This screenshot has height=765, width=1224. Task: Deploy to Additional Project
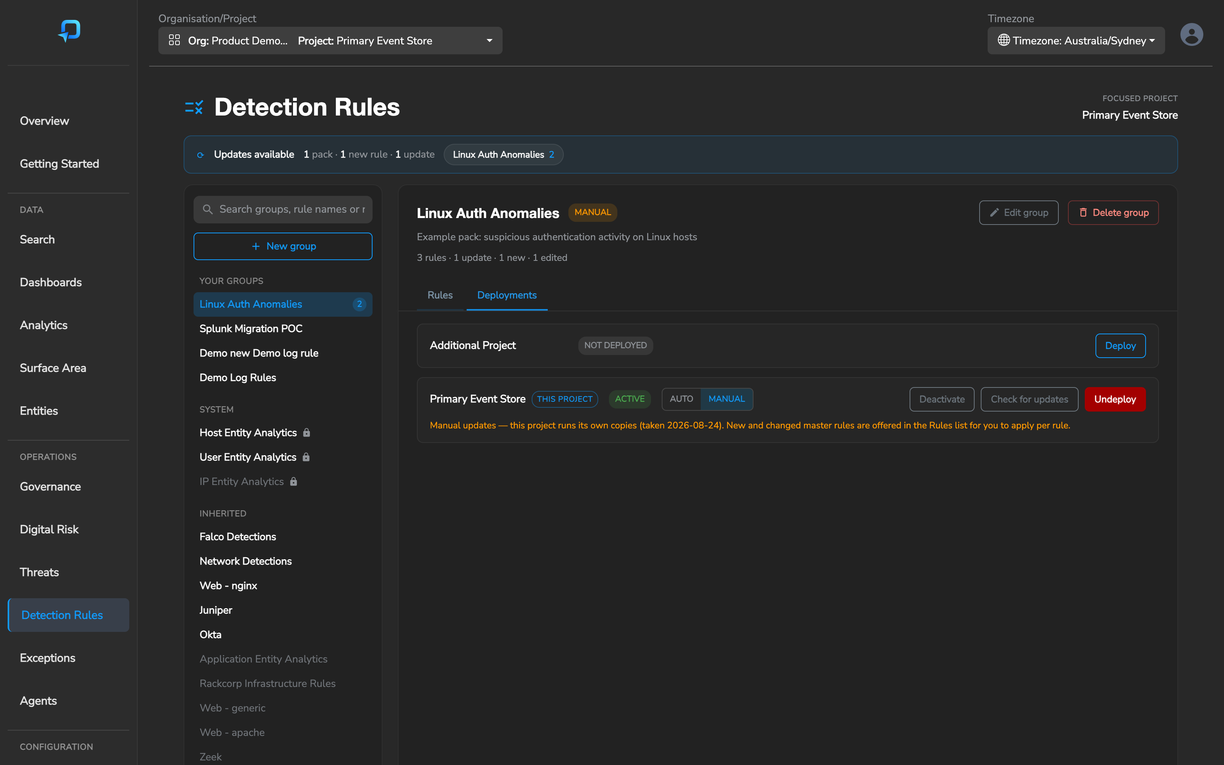(1120, 346)
